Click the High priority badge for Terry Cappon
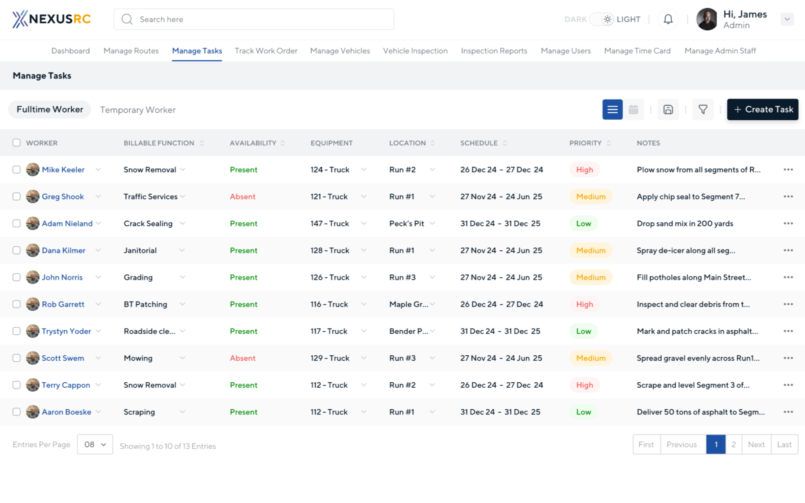The width and height of the screenshot is (805, 503). pyautogui.click(x=584, y=385)
